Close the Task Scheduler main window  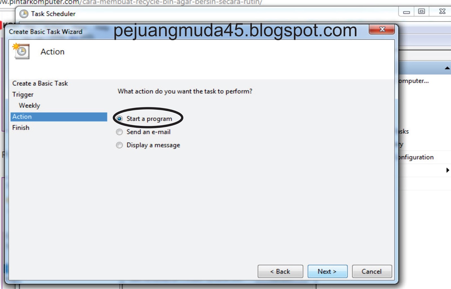pyautogui.click(x=442, y=12)
